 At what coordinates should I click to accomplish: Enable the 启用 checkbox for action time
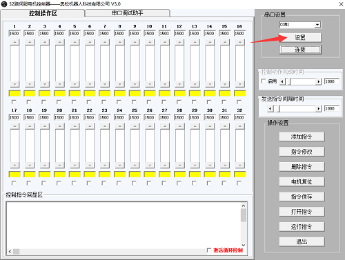coord(264,81)
